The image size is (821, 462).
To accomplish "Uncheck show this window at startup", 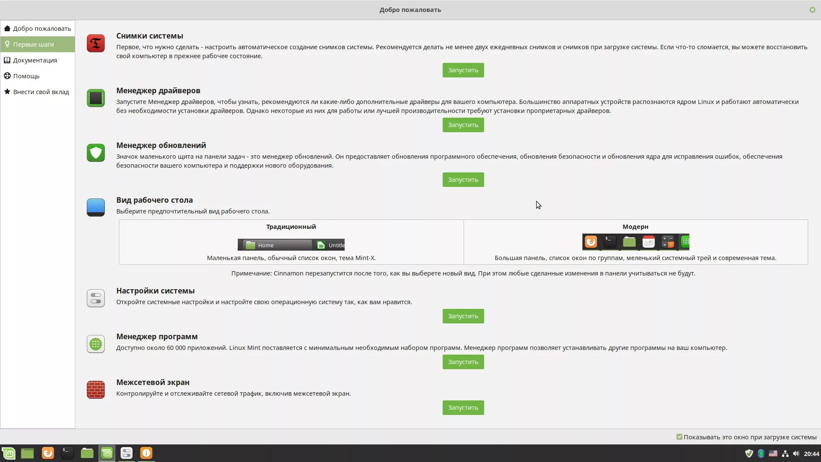I will [679, 437].
